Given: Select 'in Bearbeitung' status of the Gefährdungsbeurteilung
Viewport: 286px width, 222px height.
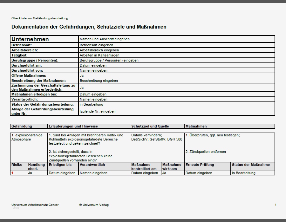Looking at the screenshot, I should point(92,104).
